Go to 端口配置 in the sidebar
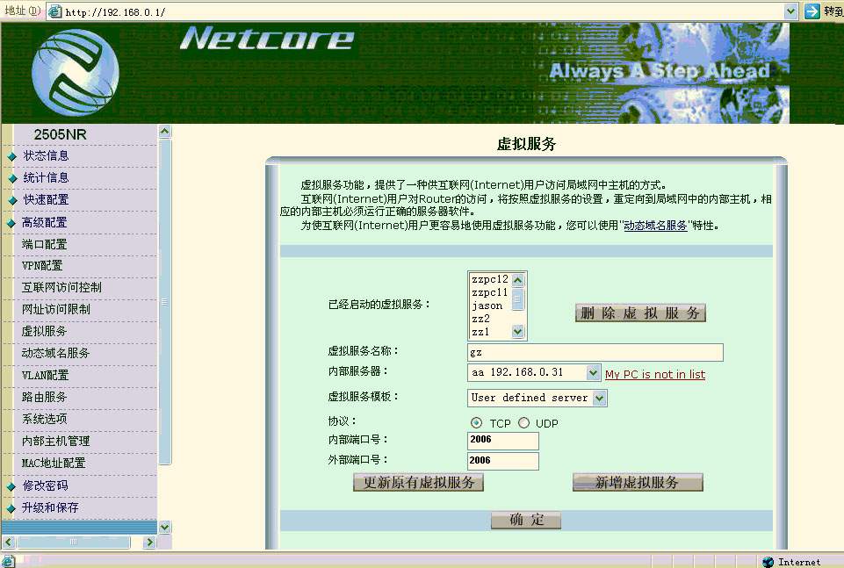Screen dimensions: 844x568 pyautogui.click(x=44, y=244)
